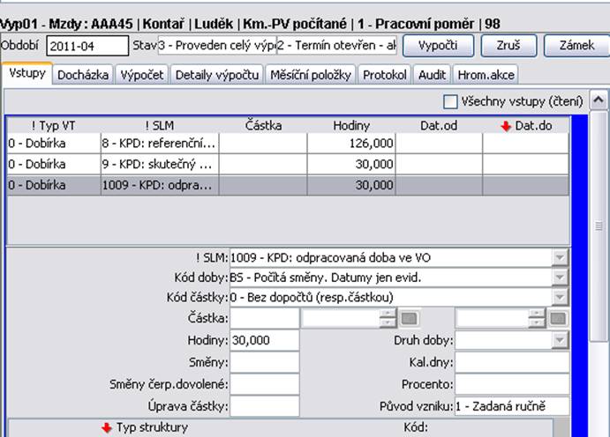
Task: Click the first gray icon button beside Částka spinner
Action: coord(410,319)
